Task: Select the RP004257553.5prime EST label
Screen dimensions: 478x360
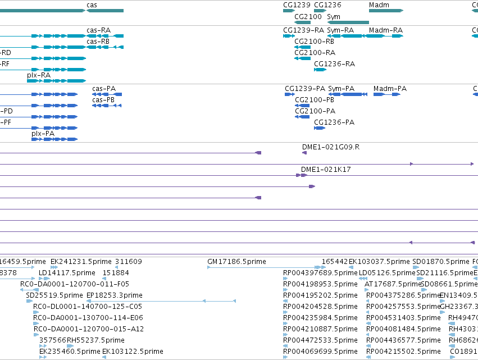Action: pos(403,306)
